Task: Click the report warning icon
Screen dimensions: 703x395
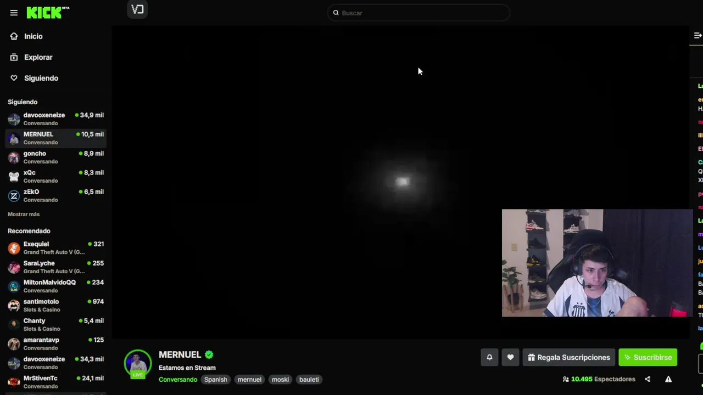Action: [x=668, y=379]
